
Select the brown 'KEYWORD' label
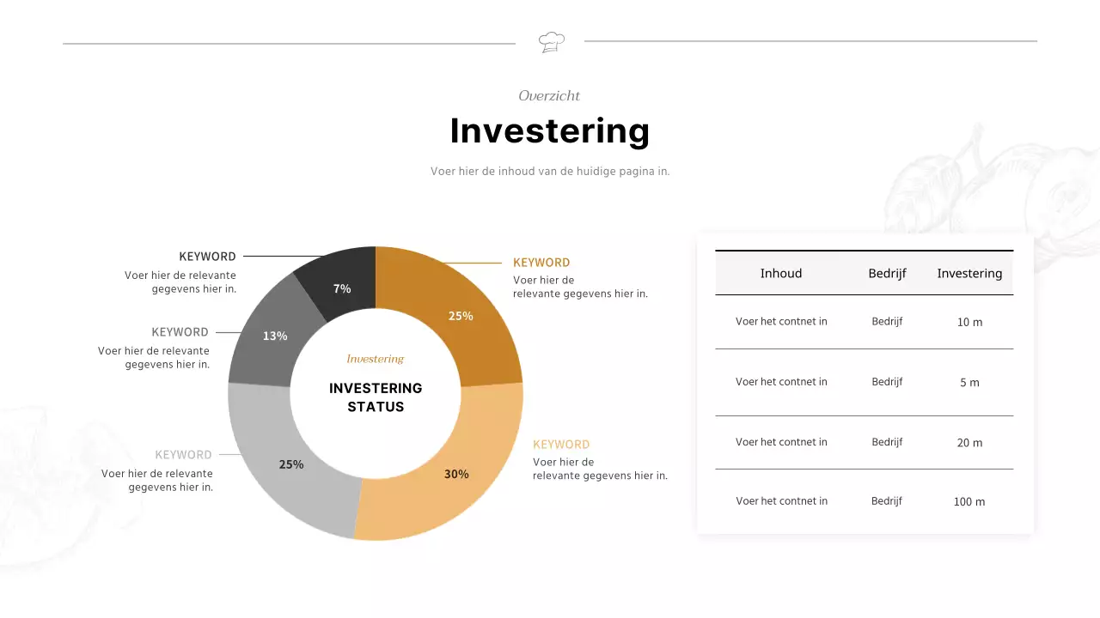(541, 263)
